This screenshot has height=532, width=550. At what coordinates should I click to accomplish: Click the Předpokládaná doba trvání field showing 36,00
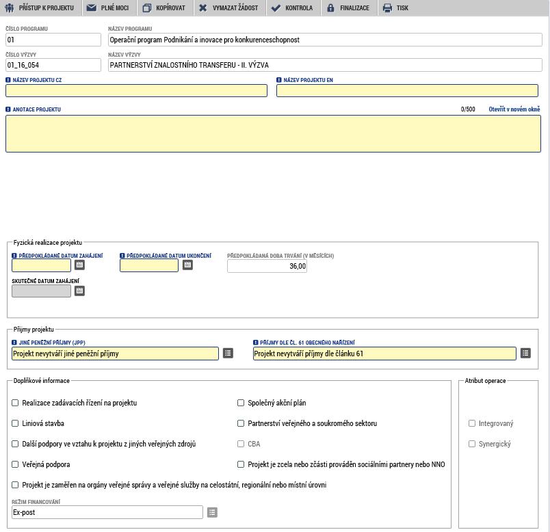click(267, 266)
